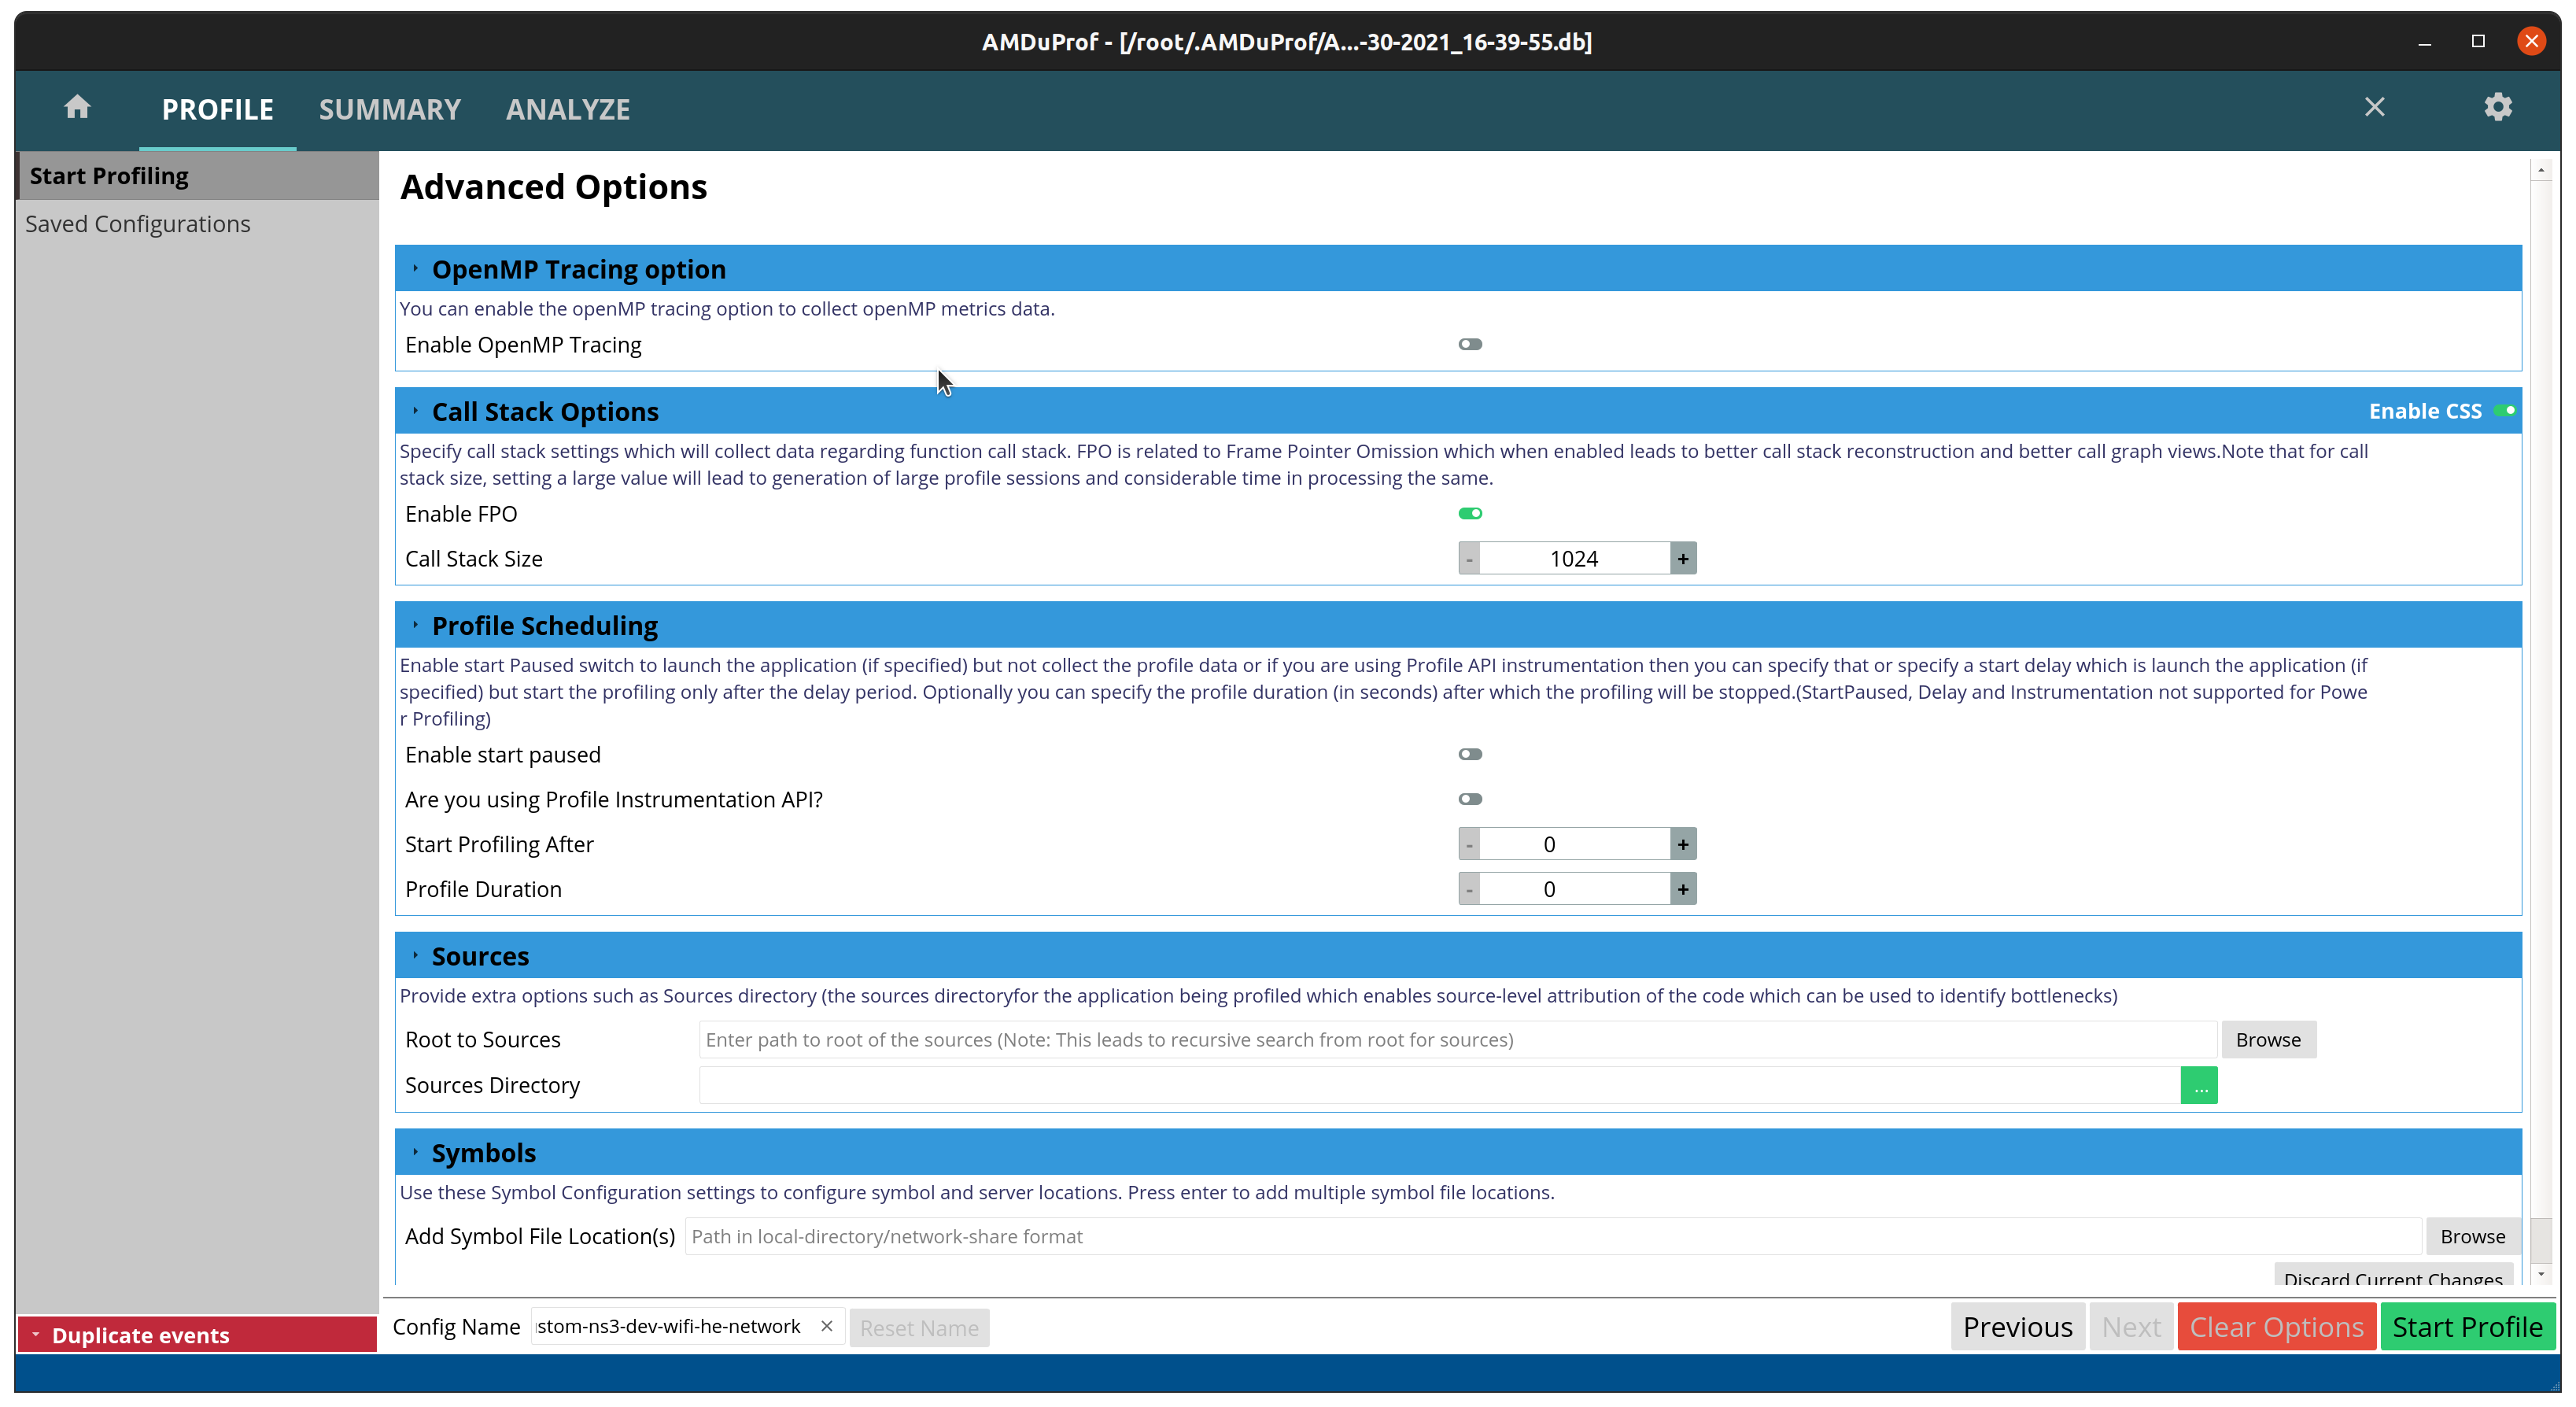Open Sources Directory picker via the ... icon
Image resolution: width=2576 pixels, height=1407 pixels.
click(2199, 1085)
